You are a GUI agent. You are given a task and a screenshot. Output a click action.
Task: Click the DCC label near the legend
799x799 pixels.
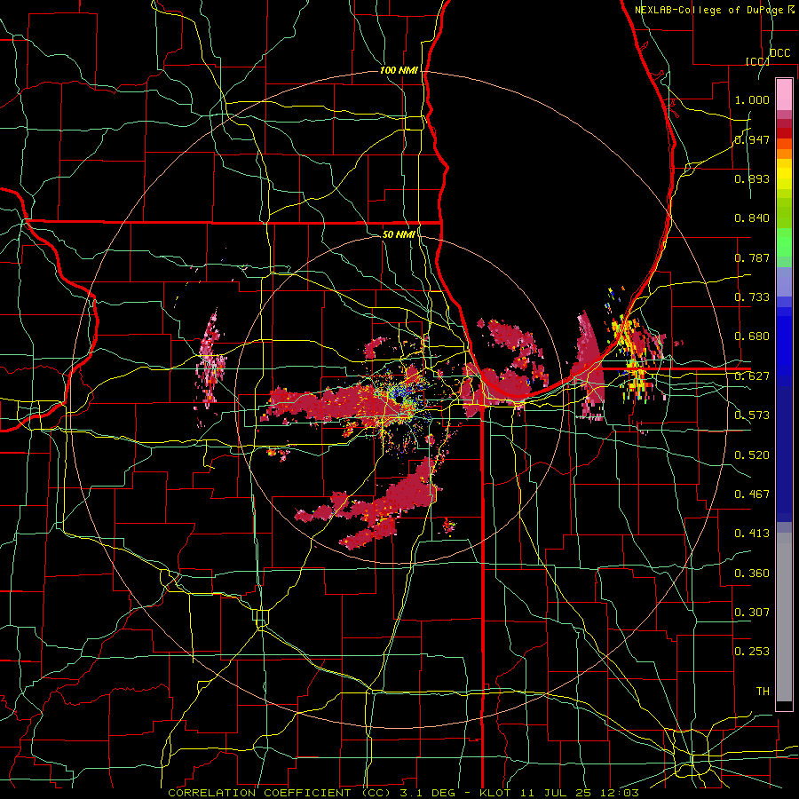[x=779, y=53]
